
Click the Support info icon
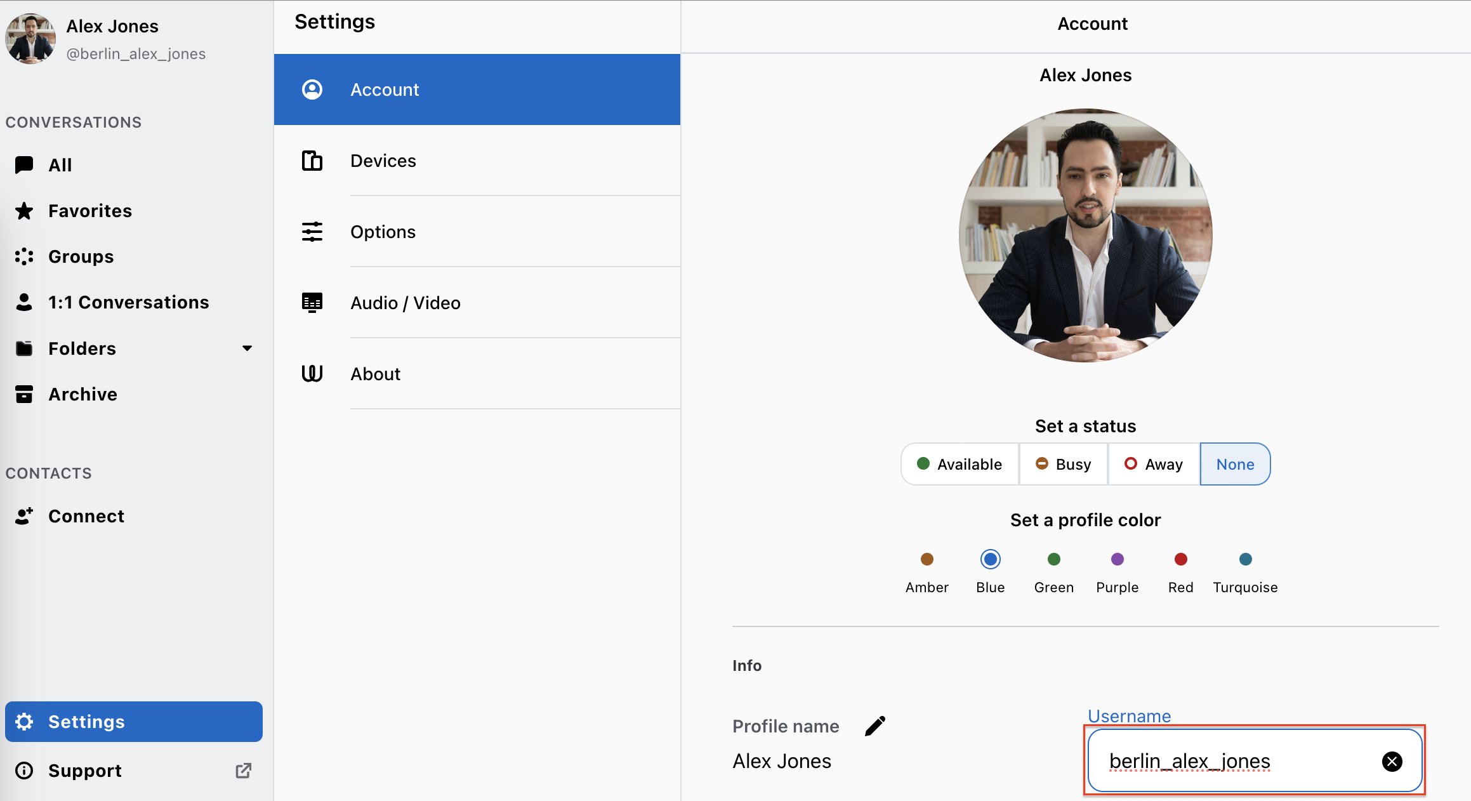click(x=24, y=771)
